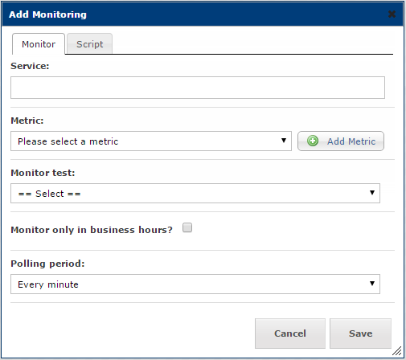
Task: Open the 'Please select a metric' dropdown
Action: click(x=151, y=141)
